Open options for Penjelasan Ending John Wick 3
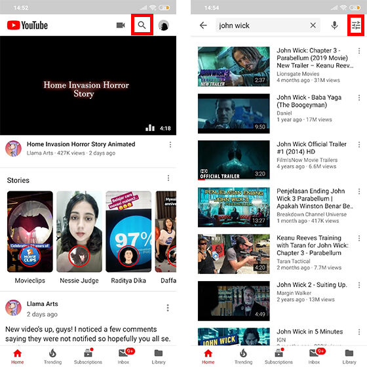Viewport: 367px width, 367px height. coord(359,191)
